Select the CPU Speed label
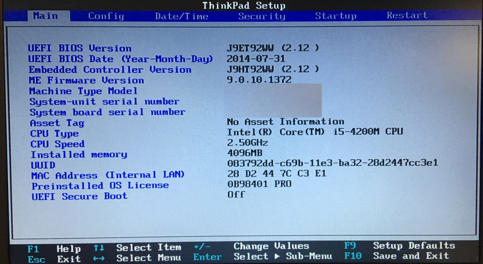 point(57,144)
